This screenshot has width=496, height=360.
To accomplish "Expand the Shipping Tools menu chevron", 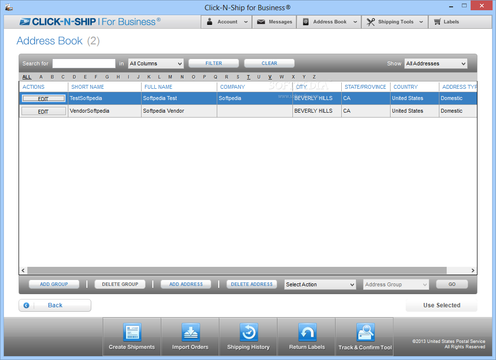I will [421, 22].
